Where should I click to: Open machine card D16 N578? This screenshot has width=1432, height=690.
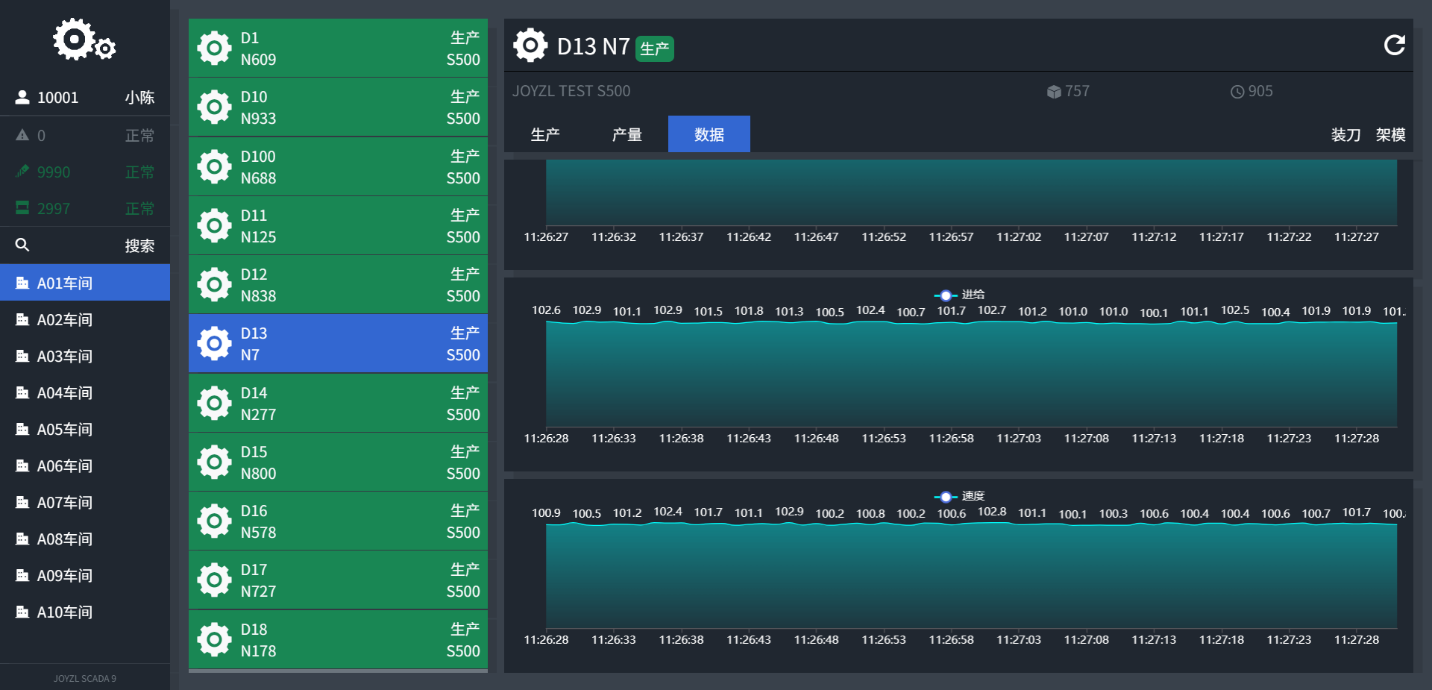tap(338, 521)
